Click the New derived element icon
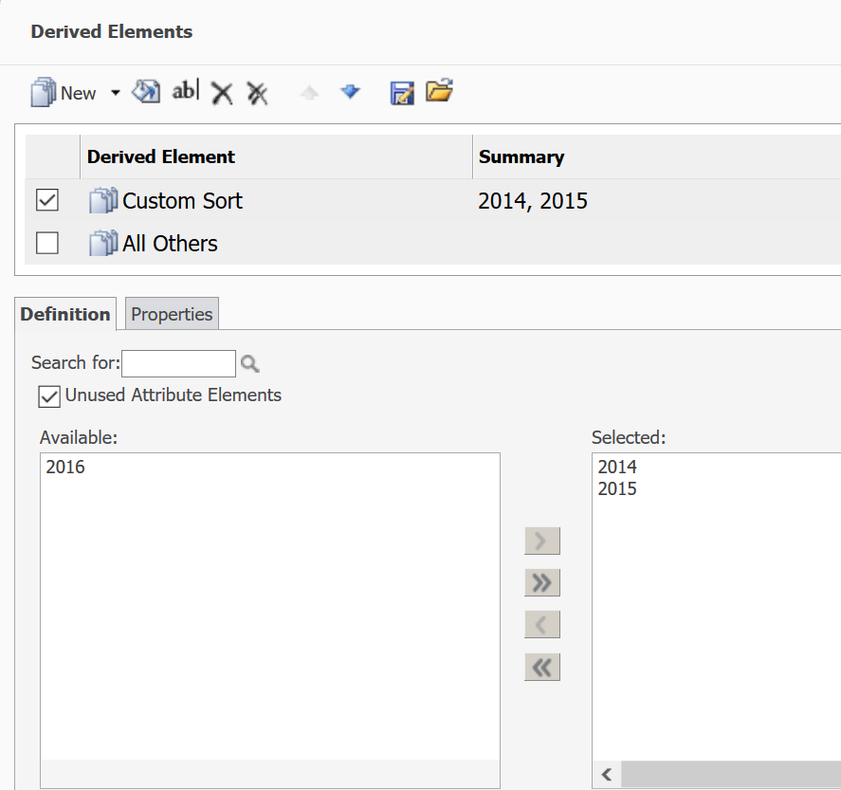Screen dimensions: 841x790 point(44,92)
